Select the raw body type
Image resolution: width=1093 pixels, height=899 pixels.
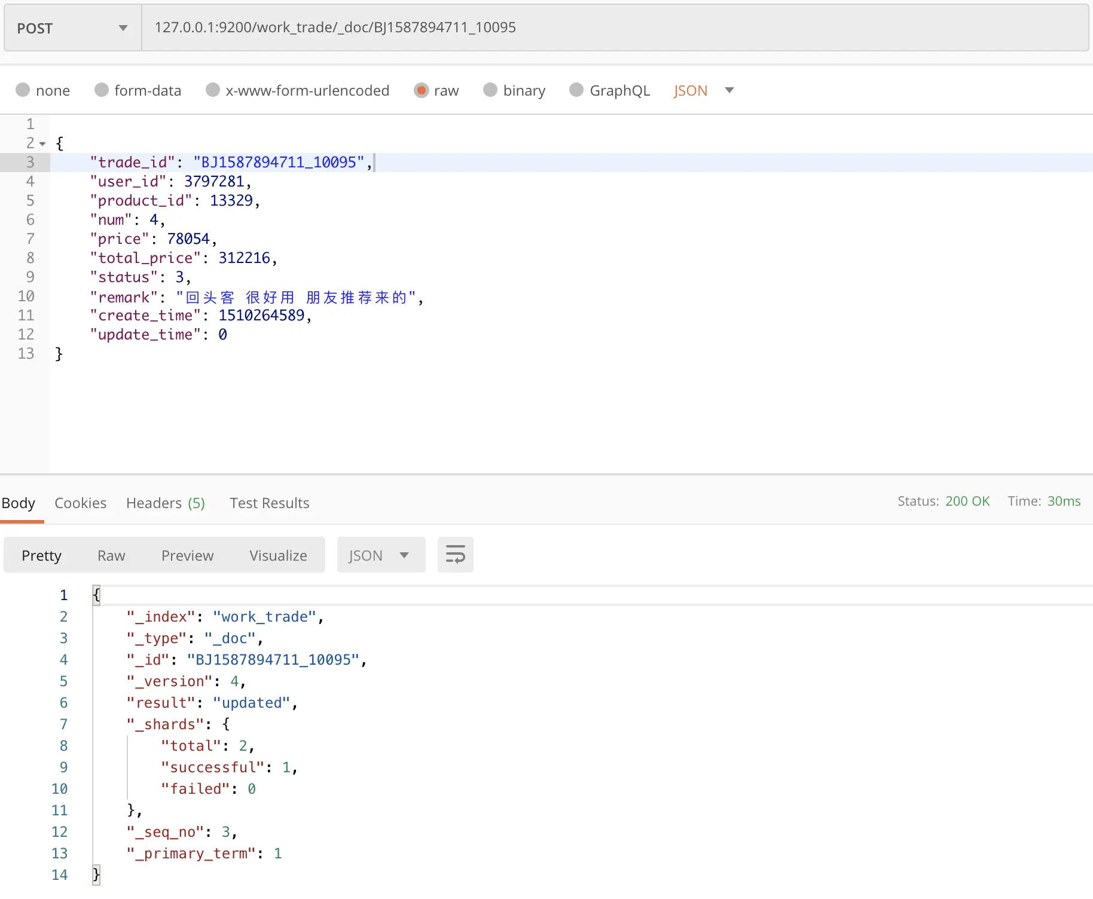click(436, 90)
